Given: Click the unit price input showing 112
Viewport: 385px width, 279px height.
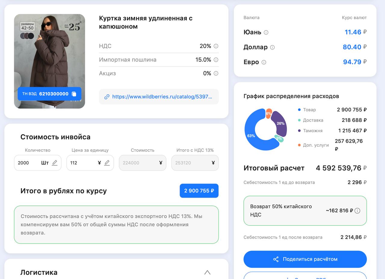Looking at the screenshot, I should click(81, 163).
